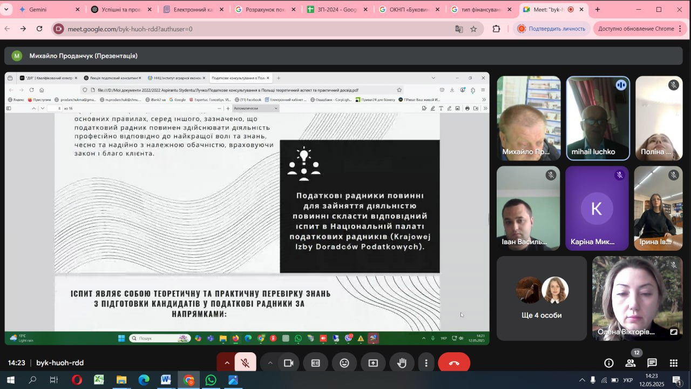The image size is (691, 389).
Task: Toggle the camera in Meet
Action: (288, 363)
